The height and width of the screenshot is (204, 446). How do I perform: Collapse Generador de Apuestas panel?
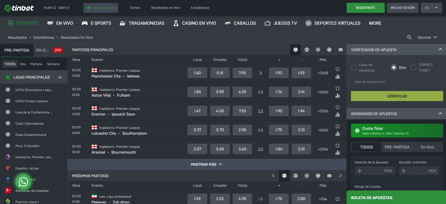coord(440,113)
